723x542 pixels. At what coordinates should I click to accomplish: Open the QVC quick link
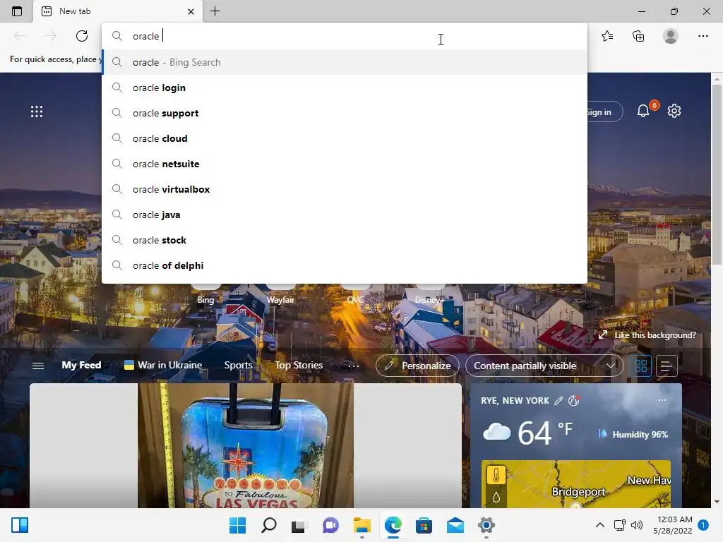tap(355, 299)
